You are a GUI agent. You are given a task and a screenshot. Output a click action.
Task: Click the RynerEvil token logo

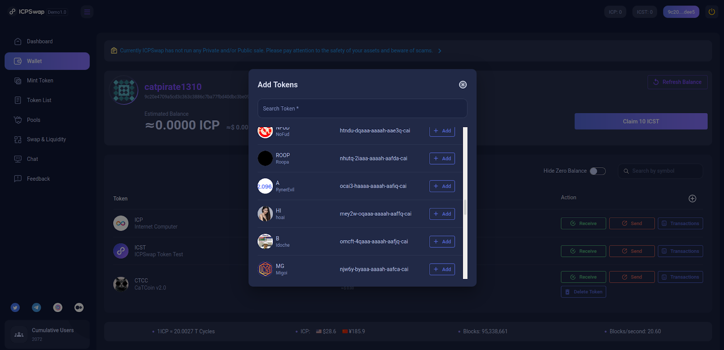click(x=265, y=186)
